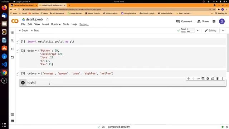The width and height of the screenshot is (229, 129).
Task: Open Maps bookmark
Action: pos(44,13)
